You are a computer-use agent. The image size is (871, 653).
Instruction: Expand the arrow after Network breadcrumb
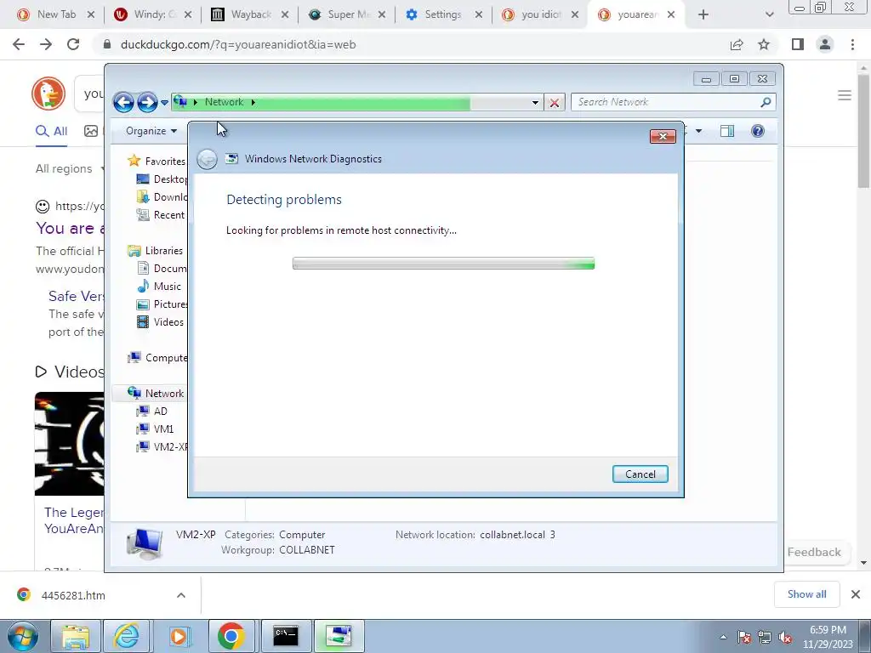(253, 102)
